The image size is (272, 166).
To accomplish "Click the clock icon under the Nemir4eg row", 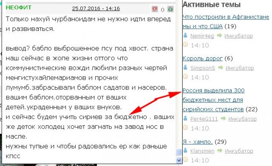I will 185,44.
